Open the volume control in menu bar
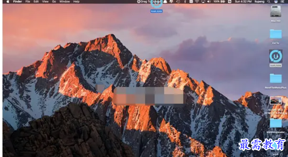The image size is (288, 157). tap(209, 2)
